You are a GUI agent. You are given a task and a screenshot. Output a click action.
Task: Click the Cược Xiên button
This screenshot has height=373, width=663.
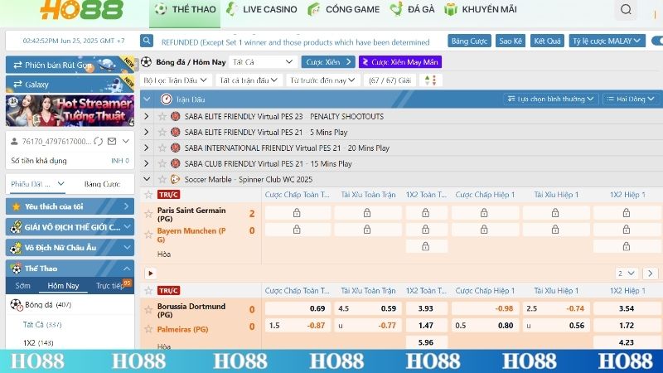[x=328, y=61]
